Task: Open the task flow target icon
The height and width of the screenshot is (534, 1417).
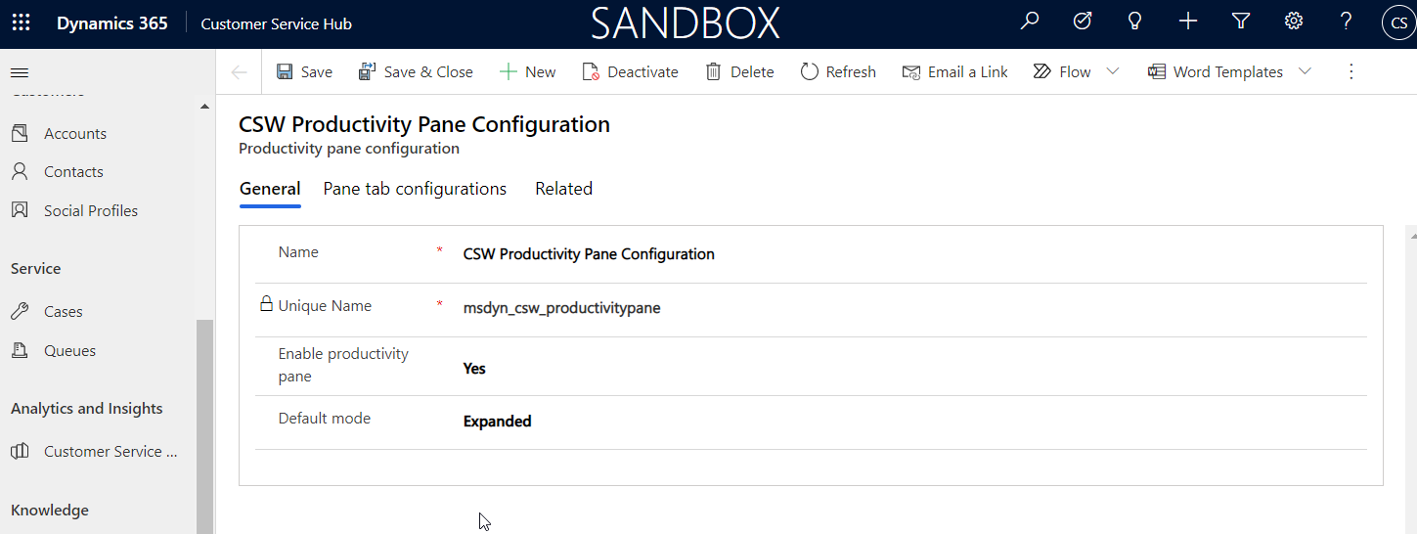Action: pyautogui.click(x=1083, y=21)
